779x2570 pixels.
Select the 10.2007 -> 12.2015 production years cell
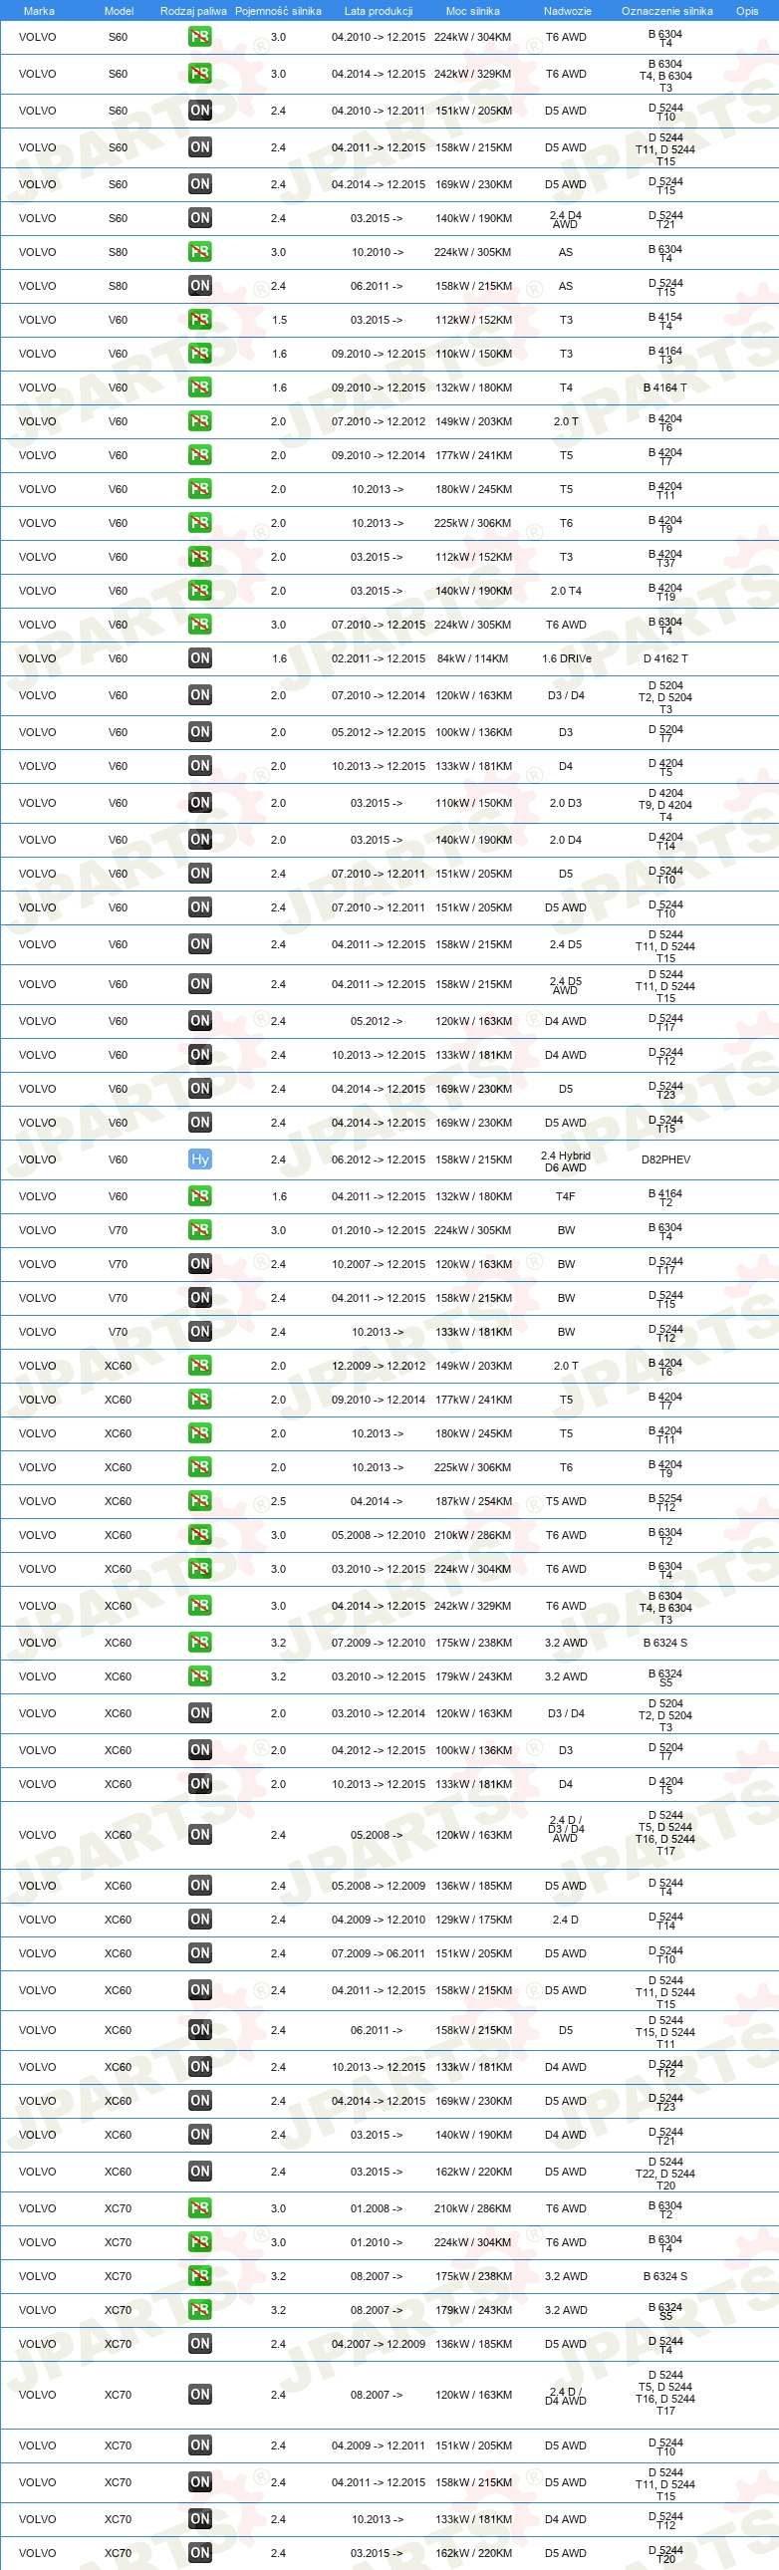378,1264
